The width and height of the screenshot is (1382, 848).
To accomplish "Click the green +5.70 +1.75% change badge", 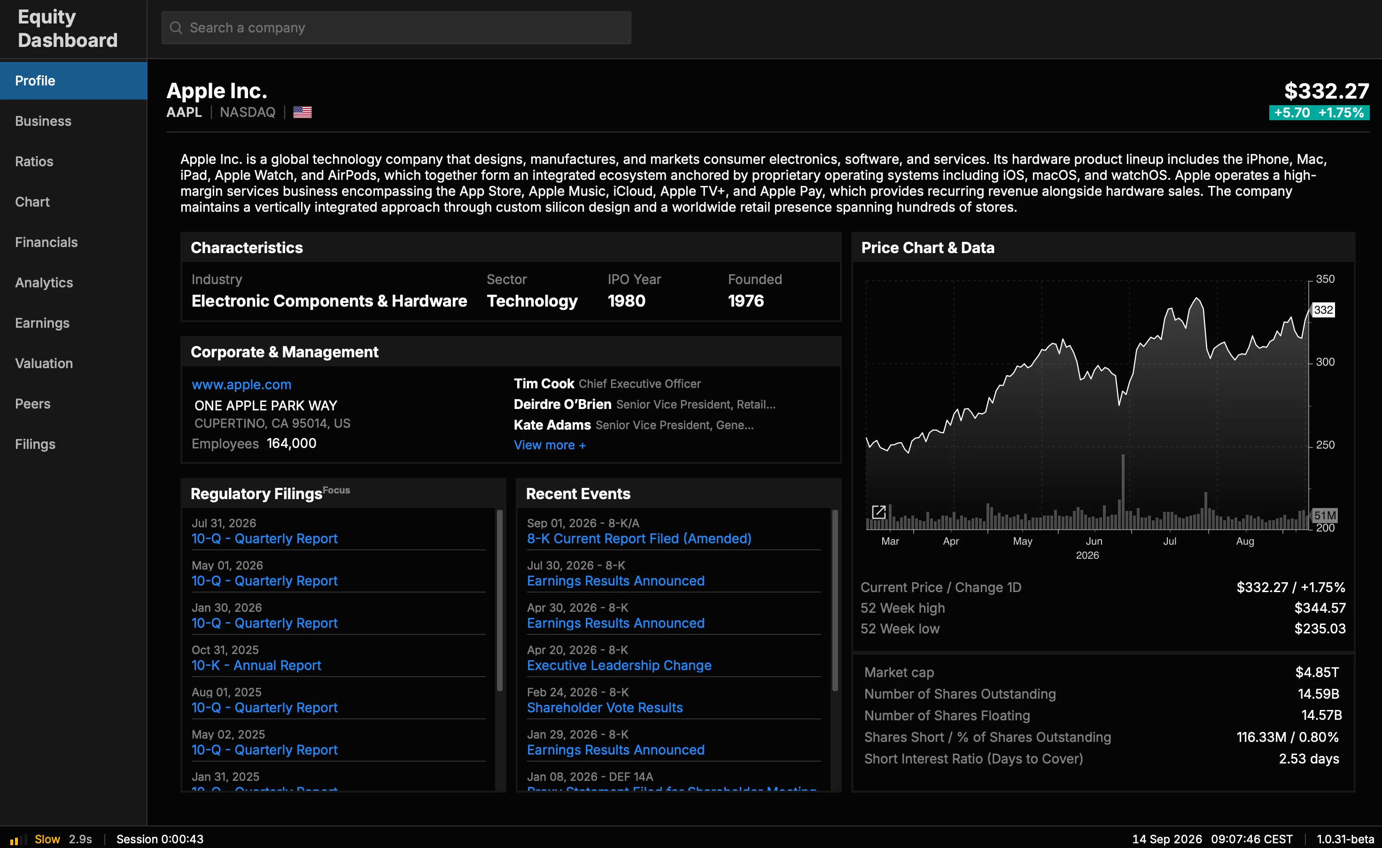I will click(x=1319, y=113).
